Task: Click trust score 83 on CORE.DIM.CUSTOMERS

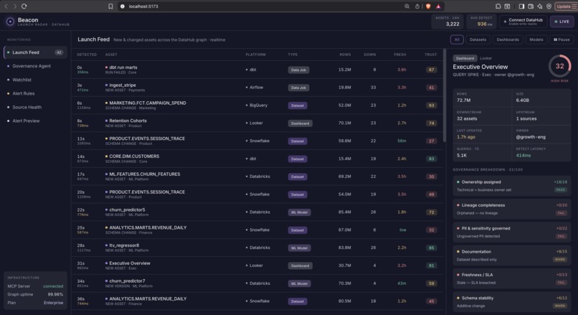Action: coord(431,159)
